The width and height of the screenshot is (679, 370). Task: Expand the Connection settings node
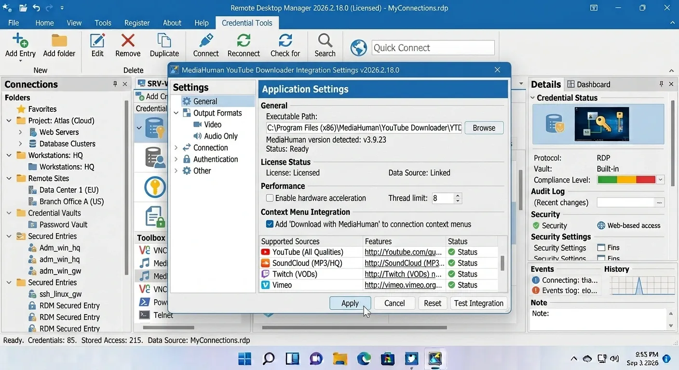[x=176, y=148]
